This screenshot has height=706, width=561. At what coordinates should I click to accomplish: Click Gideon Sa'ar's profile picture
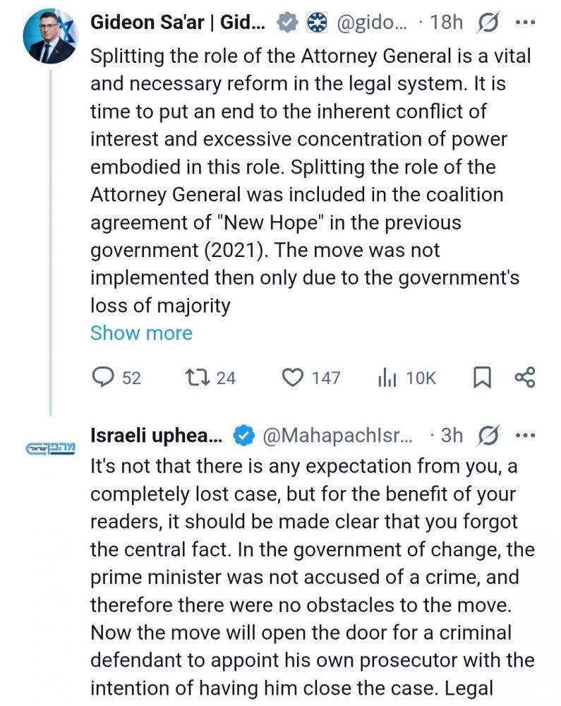pos(49,37)
